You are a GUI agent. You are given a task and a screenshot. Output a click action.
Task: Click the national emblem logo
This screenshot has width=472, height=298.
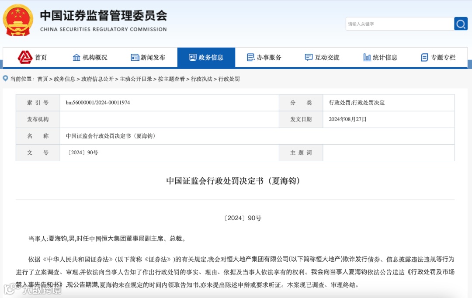point(18,21)
